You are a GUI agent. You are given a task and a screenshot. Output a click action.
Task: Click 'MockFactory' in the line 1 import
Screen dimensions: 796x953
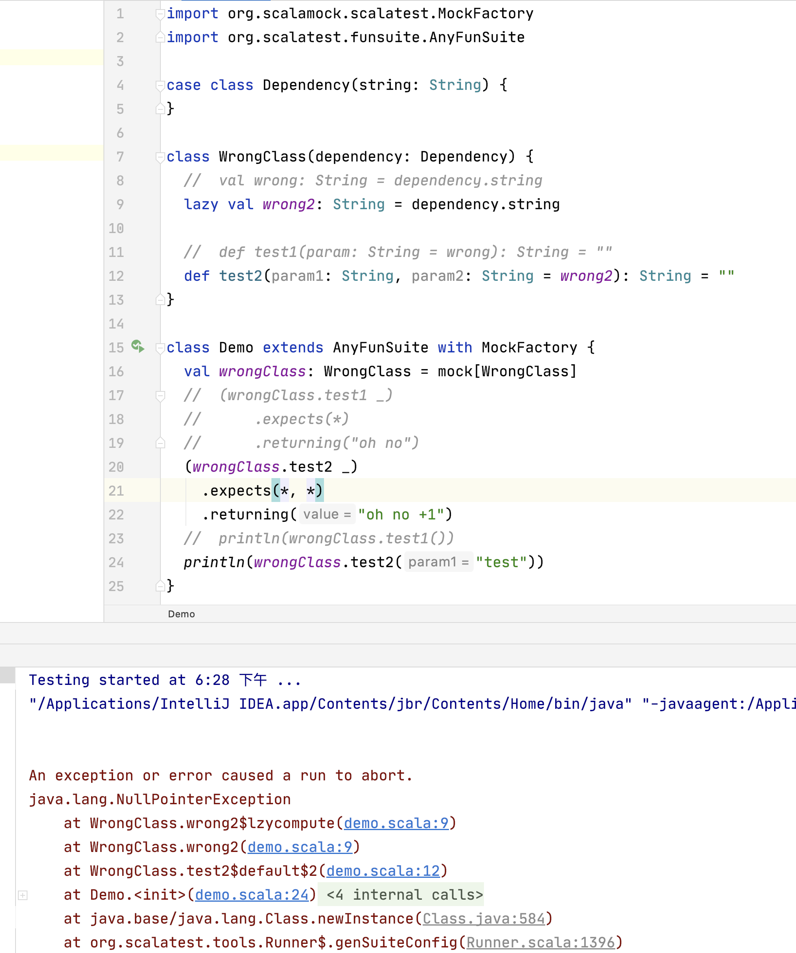(x=486, y=14)
